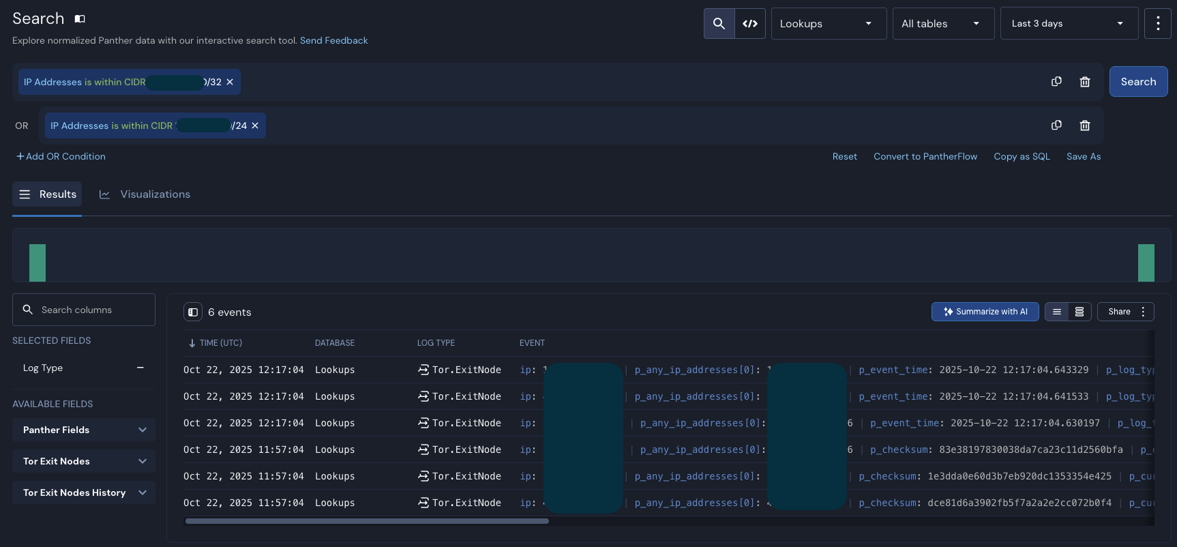
Task: Select the magnifier search builder mode
Action: coord(719,24)
